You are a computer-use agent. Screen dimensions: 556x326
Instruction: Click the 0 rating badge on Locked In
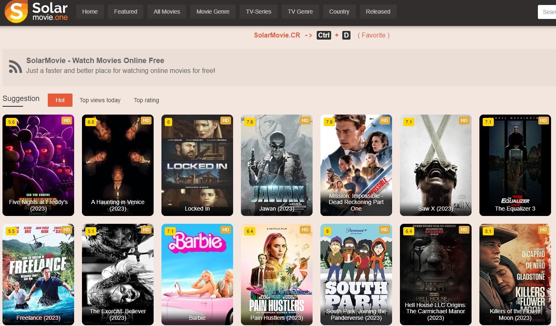168,122
